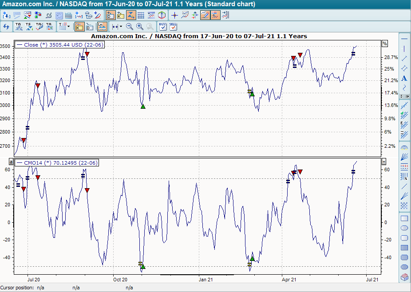Click the refresh chart icon with blue arrows
The width and height of the screenshot is (411, 292).
[6, 26]
